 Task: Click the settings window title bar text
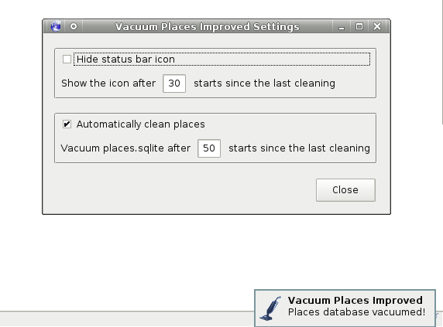(x=207, y=27)
